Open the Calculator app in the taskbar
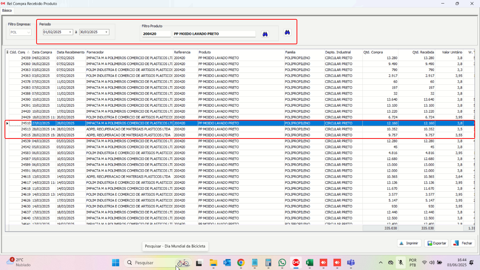480x270 pixels. 268,263
